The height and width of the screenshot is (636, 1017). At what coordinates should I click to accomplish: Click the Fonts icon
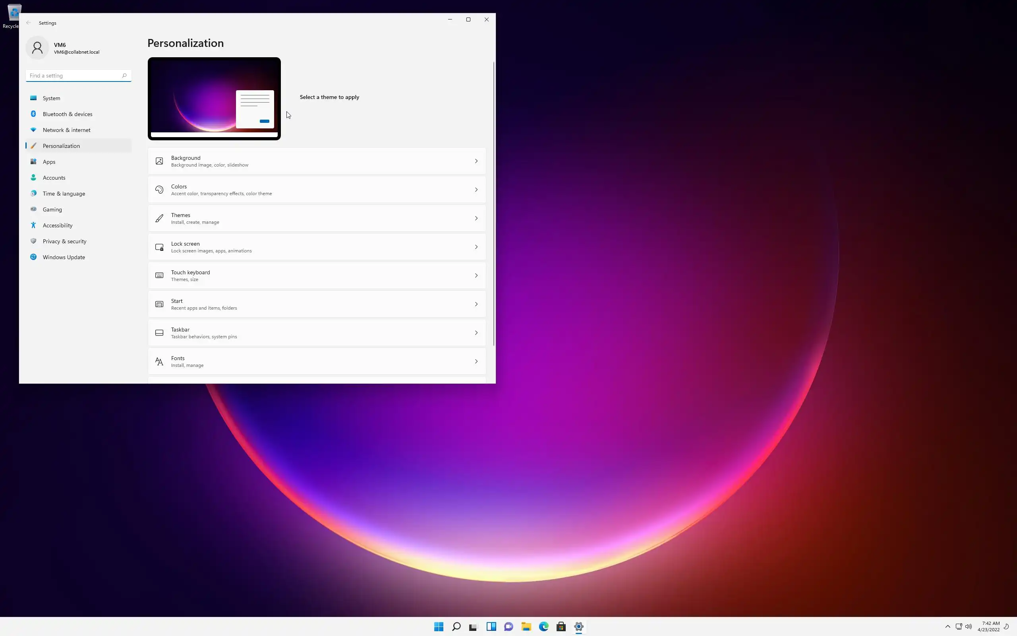[159, 361]
